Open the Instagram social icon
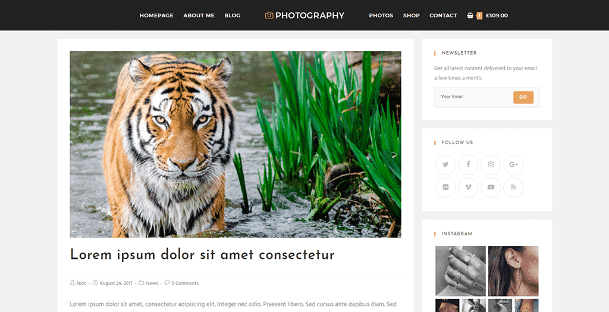The image size is (609, 312). coord(491,164)
